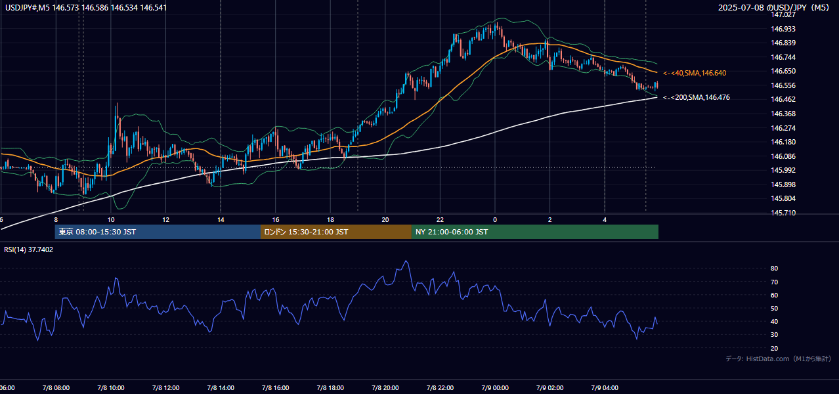Click price axis value 146.556

coord(784,85)
